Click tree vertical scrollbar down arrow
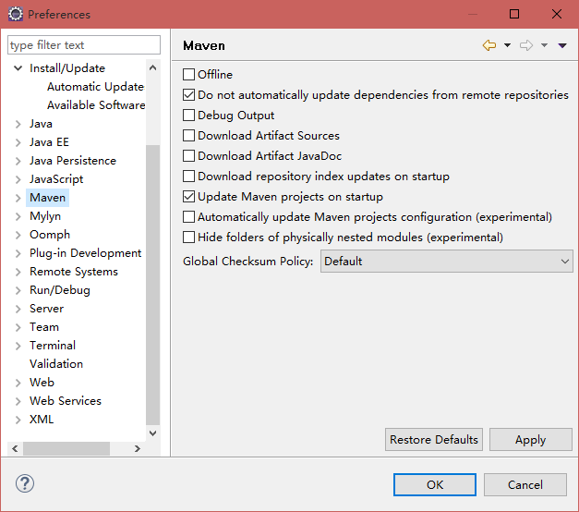The width and height of the screenshot is (579, 512). [x=153, y=433]
